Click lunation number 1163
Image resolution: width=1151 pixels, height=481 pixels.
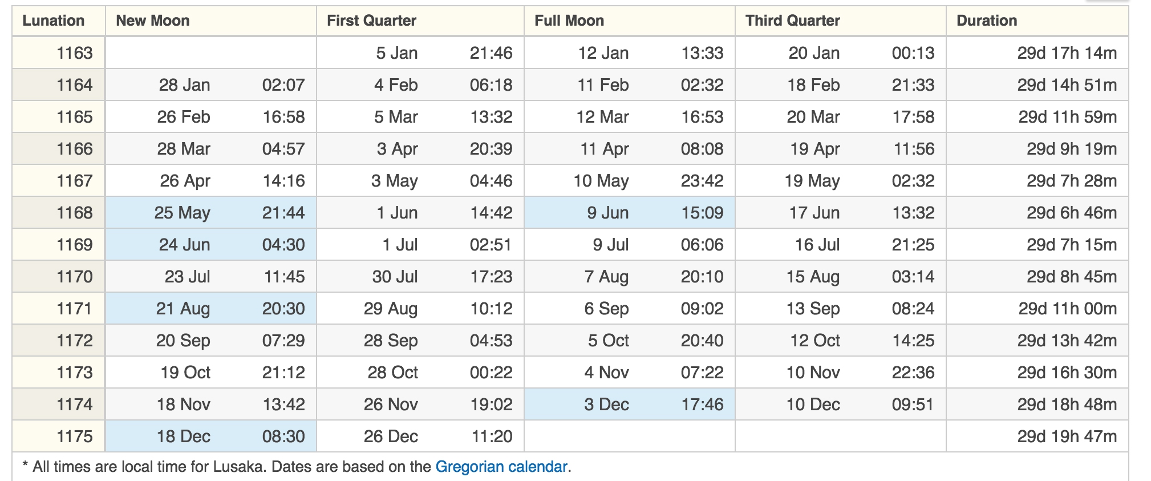[74, 53]
